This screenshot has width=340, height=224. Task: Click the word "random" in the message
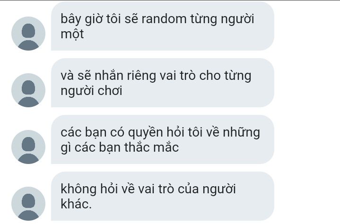click(164, 19)
